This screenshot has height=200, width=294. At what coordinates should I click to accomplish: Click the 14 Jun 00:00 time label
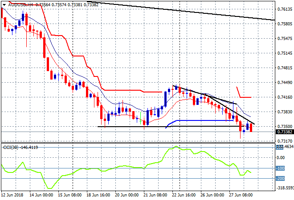(41, 195)
